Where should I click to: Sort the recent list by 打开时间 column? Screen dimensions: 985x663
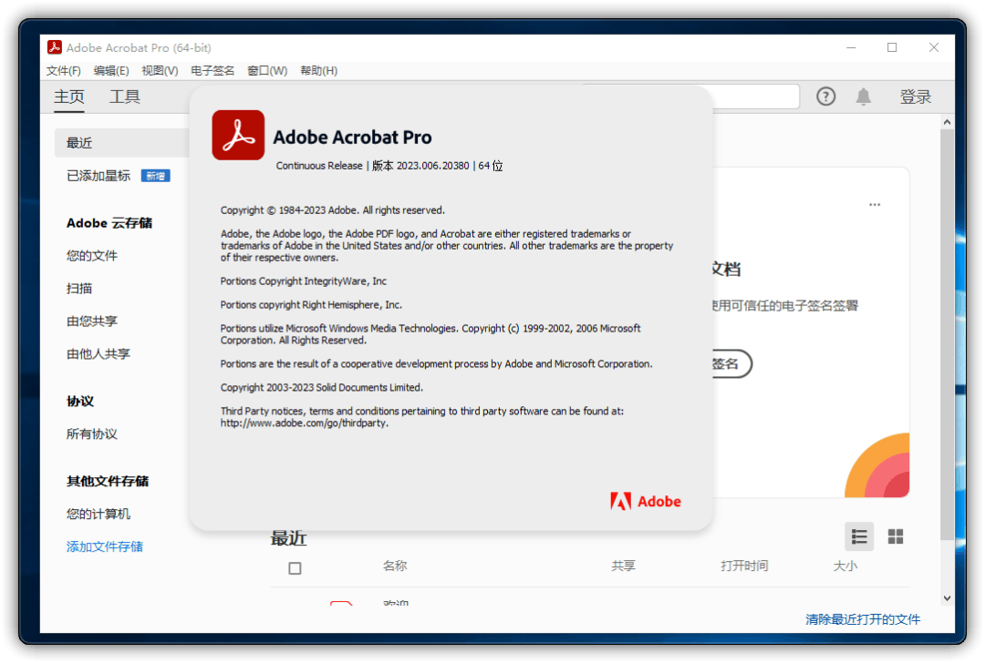pos(744,566)
